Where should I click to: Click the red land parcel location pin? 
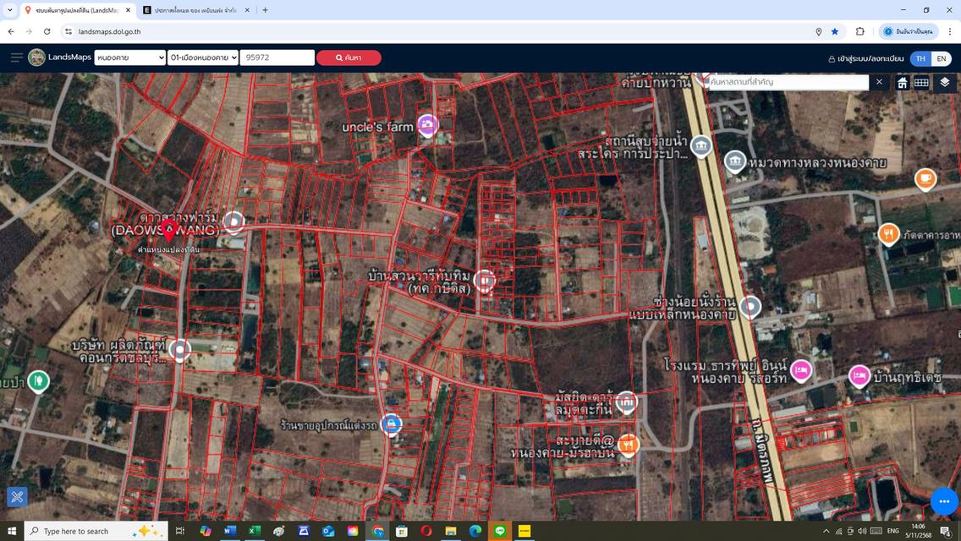pos(169,232)
